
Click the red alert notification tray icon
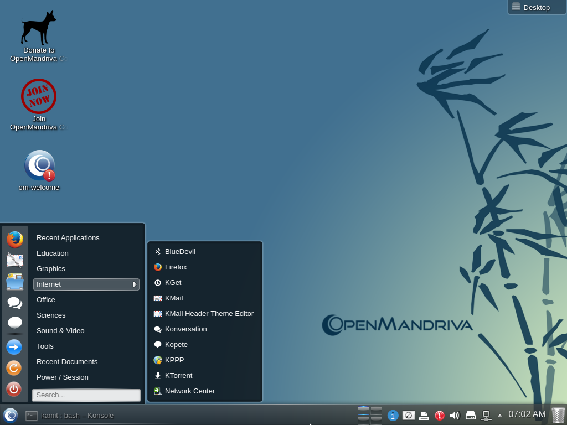pos(440,415)
